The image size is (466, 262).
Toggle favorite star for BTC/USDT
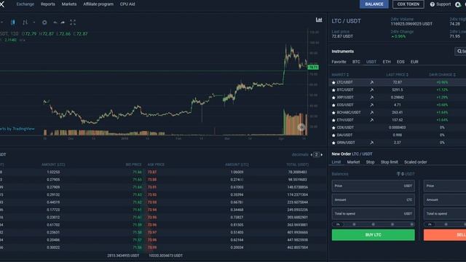pos(333,90)
